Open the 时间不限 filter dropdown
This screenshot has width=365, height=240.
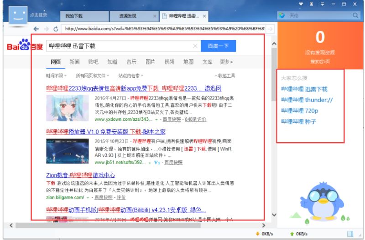click(56, 75)
